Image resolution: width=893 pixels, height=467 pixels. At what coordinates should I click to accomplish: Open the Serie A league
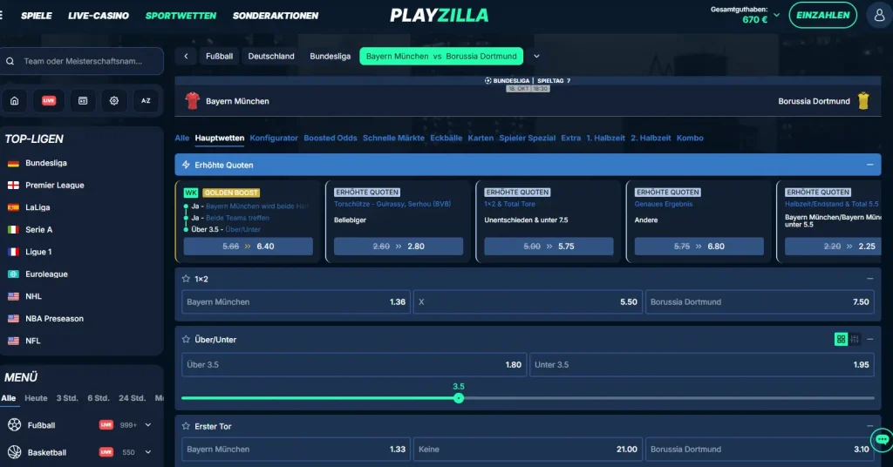point(38,230)
